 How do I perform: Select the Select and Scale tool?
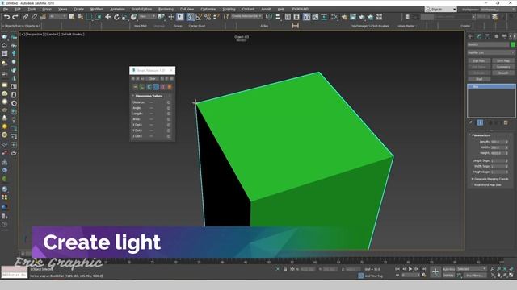click(x=125, y=17)
